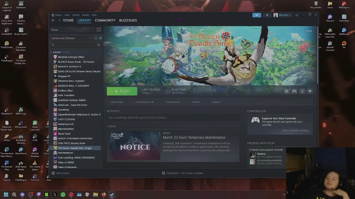Open the notifications bell
The height and width of the screenshot is (199, 355).
click(x=267, y=15)
